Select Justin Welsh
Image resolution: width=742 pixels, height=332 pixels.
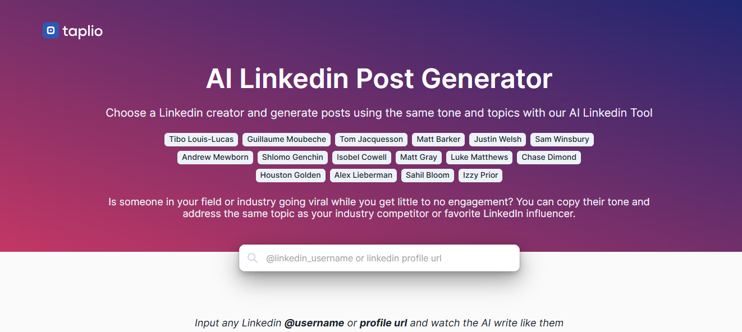tap(497, 139)
